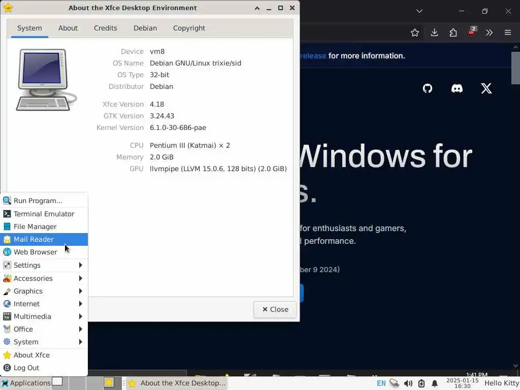Viewport: 520px width, 390px height.
Task: Click the 'Debian GNU/Linux trixie/sid' OS name value
Action: click(196, 63)
